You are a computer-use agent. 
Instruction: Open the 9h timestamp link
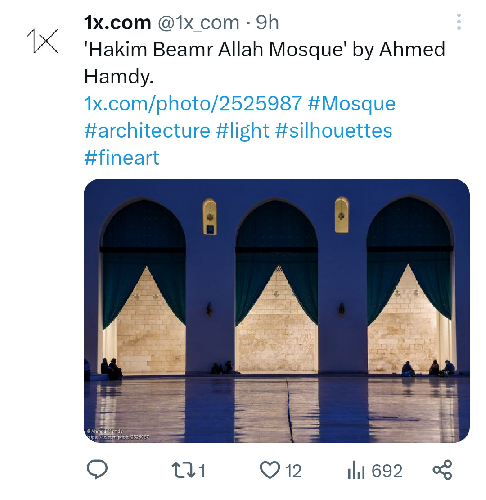(x=268, y=23)
